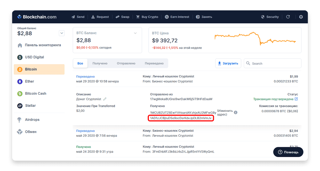Click the Обмен cubes icon
Viewport: 320px width, 171px height.
tap(20, 132)
